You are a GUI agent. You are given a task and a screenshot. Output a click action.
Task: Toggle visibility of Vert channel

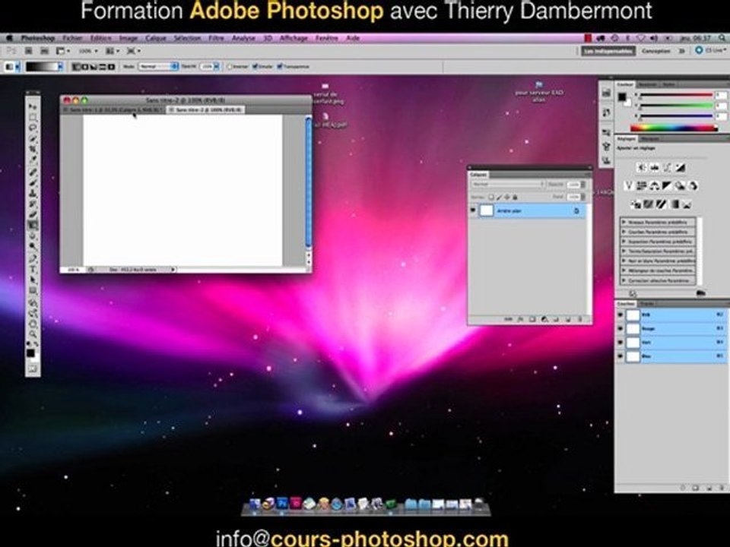click(x=620, y=343)
